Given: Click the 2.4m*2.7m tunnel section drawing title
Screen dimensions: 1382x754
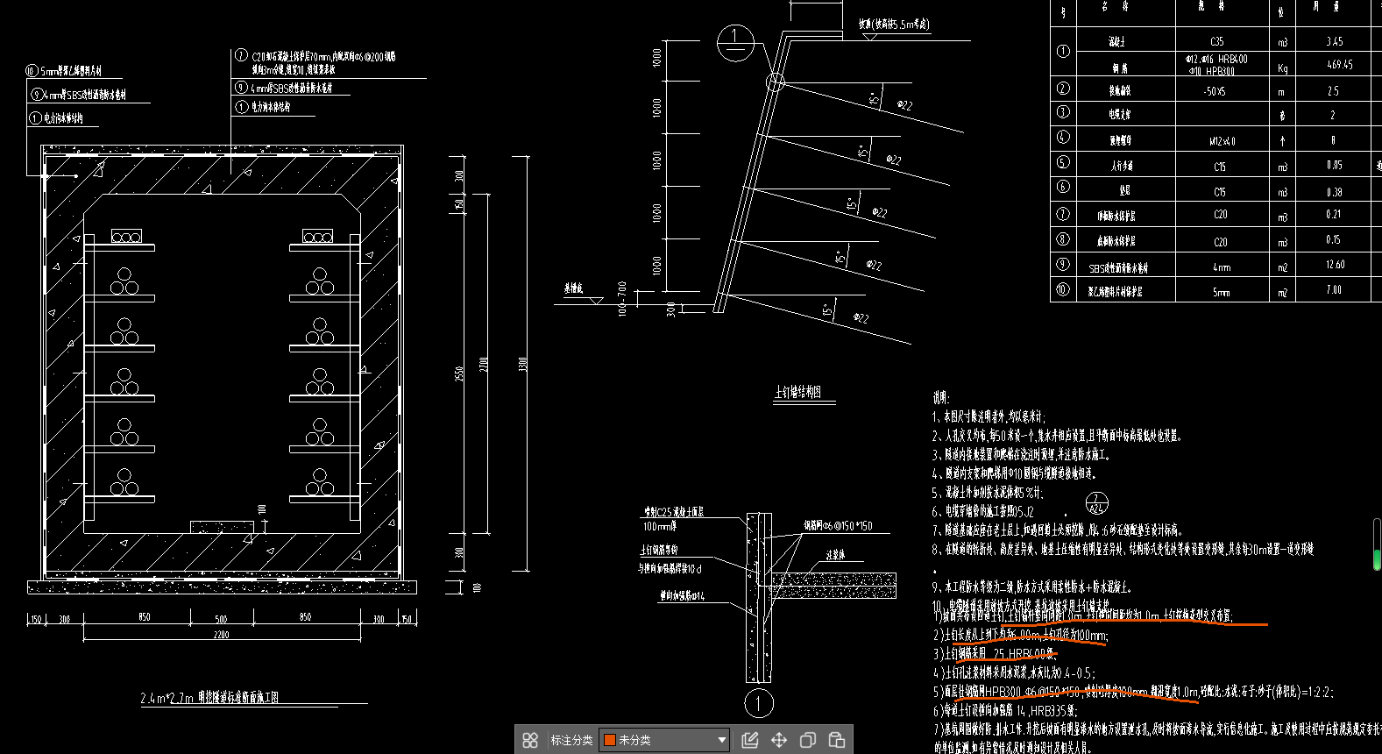Looking at the screenshot, I should click(x=209, y=698).
